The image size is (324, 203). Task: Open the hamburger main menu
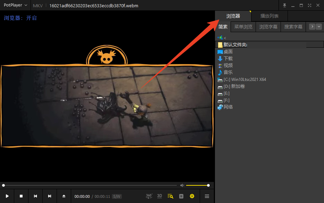click(x=207, y=196)
